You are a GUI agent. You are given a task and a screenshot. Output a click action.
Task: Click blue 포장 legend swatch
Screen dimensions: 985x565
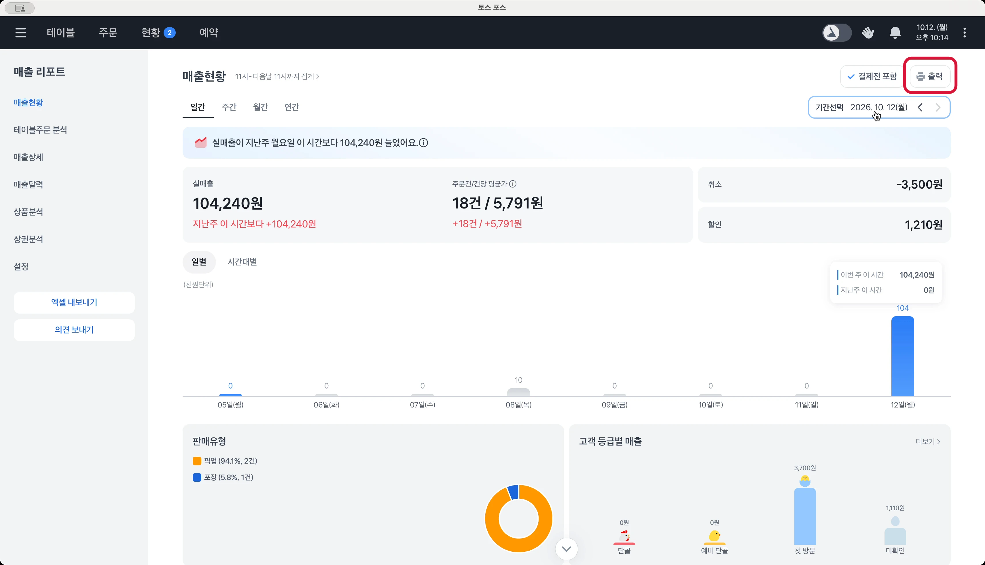coord(197,477)
